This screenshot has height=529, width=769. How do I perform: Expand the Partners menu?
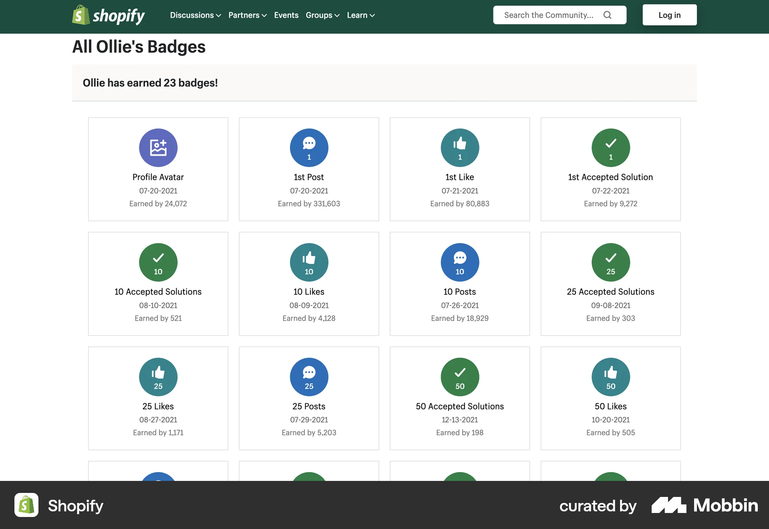click(247, 15)
